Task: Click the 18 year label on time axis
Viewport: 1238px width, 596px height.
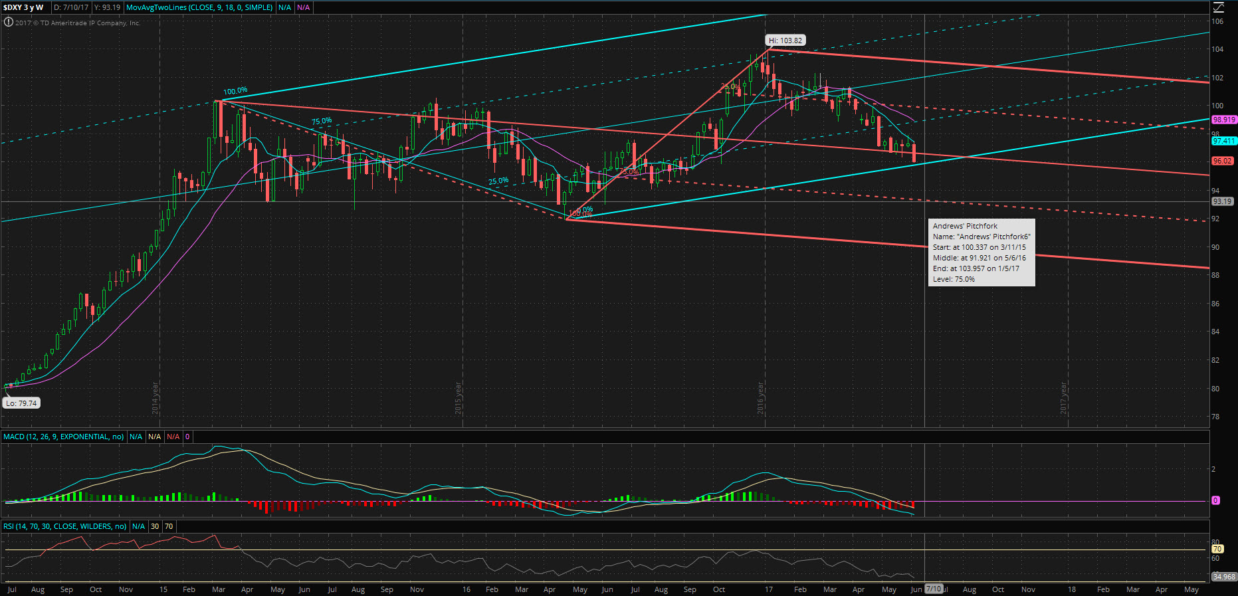Action: point(1072,589)
